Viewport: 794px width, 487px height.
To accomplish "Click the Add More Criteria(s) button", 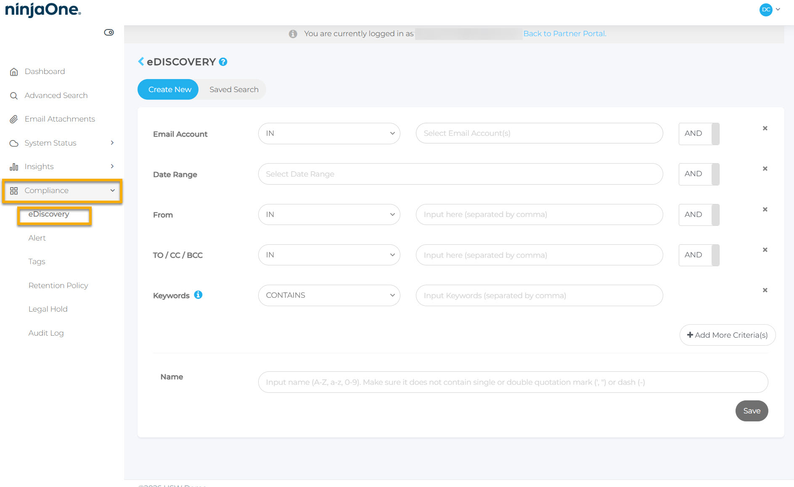I will pyautogui.click(x=727, y=335).
